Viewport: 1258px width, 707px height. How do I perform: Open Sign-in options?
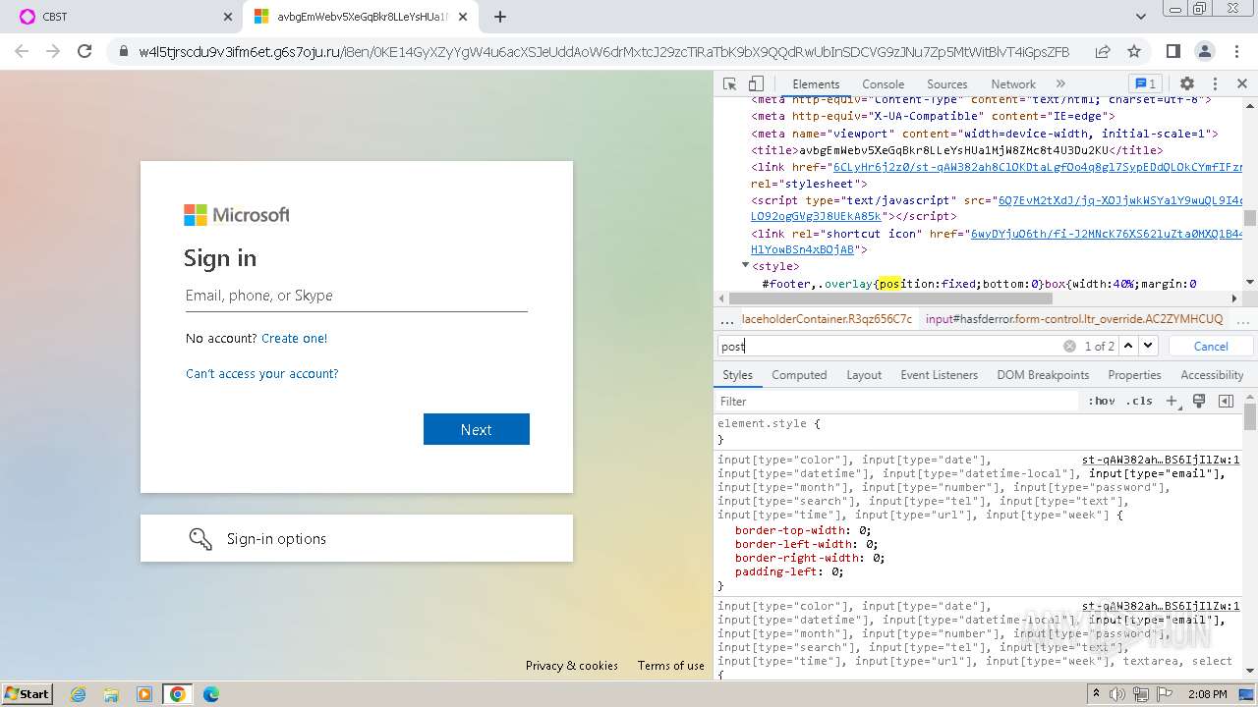pos(357,538)
